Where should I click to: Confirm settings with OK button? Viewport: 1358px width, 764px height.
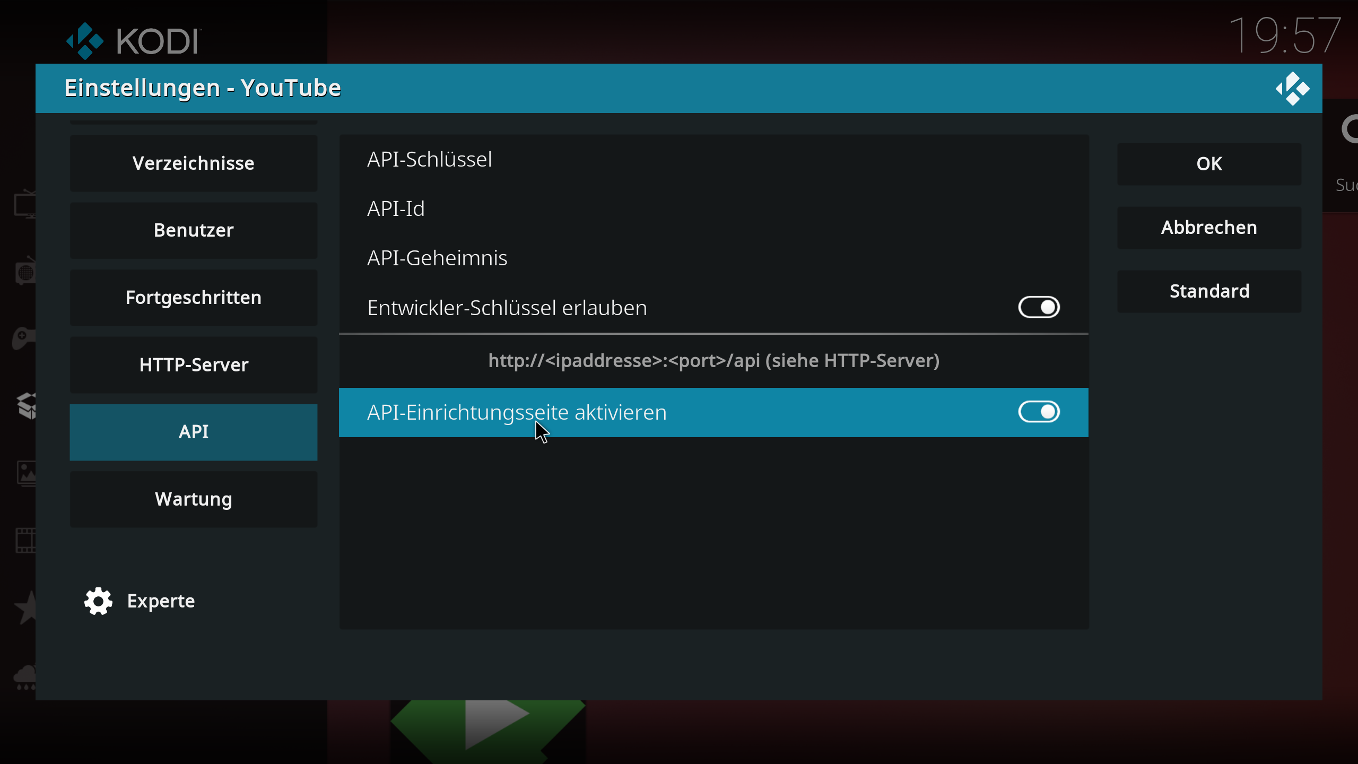pos(1209,164)
